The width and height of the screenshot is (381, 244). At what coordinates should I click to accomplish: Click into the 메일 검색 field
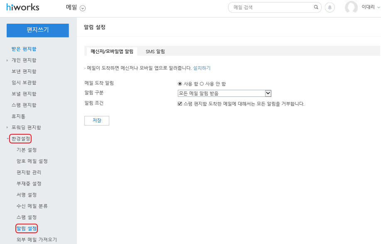pyautogui.click(x=272, y=7)
